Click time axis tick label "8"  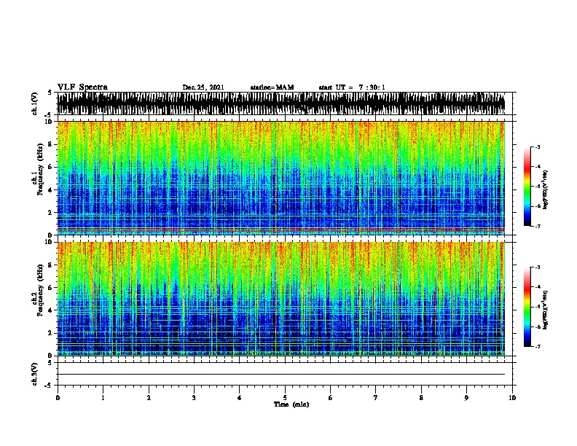click(x=421, y=398)
